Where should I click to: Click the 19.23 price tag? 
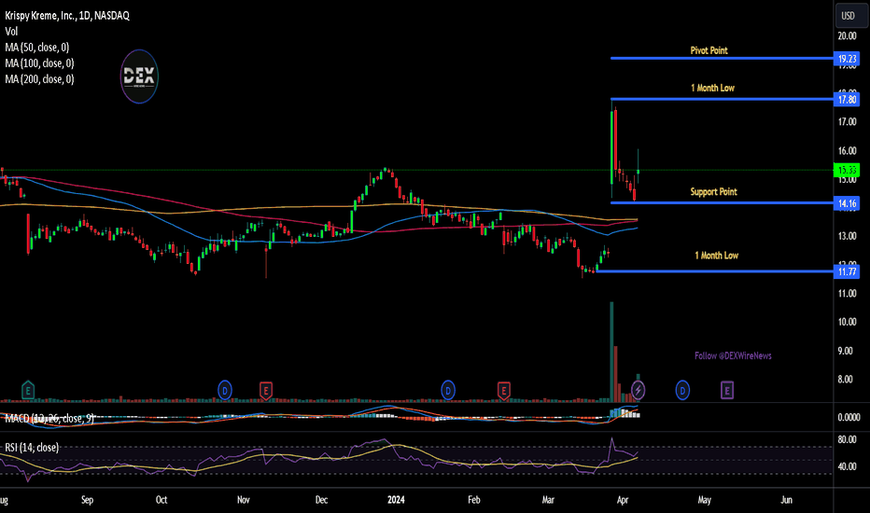[847, 59]
